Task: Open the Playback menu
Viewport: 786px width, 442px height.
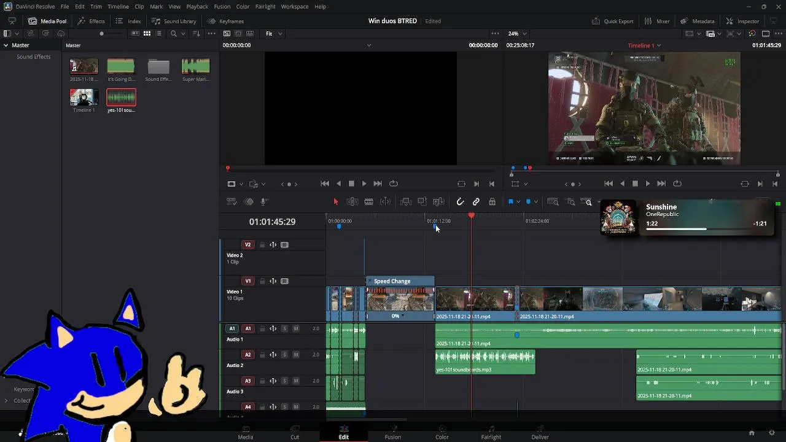Action: tap(197, 7)
